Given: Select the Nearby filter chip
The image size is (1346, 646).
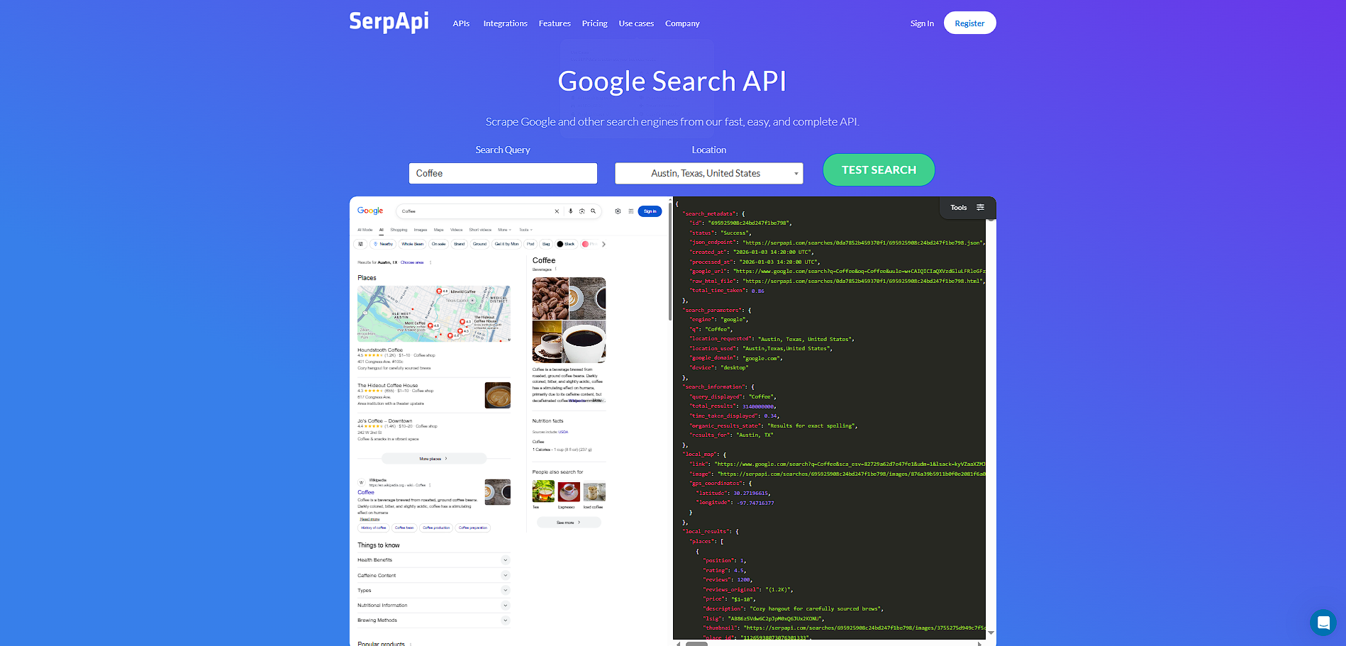Looking at the screenshot, I should [383, 244].
